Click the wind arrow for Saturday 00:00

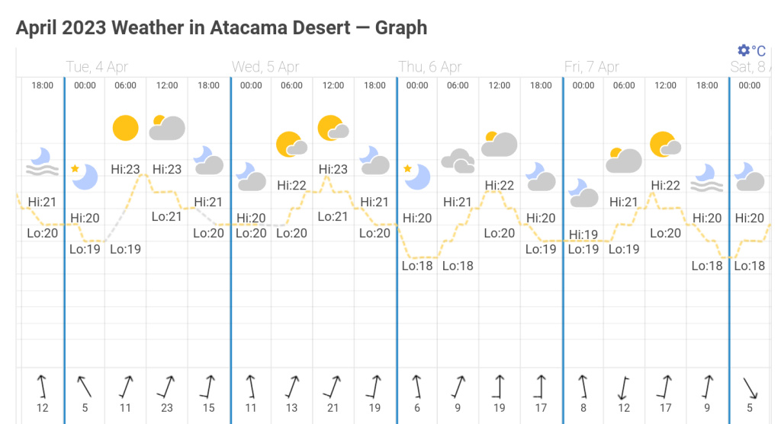750,387
